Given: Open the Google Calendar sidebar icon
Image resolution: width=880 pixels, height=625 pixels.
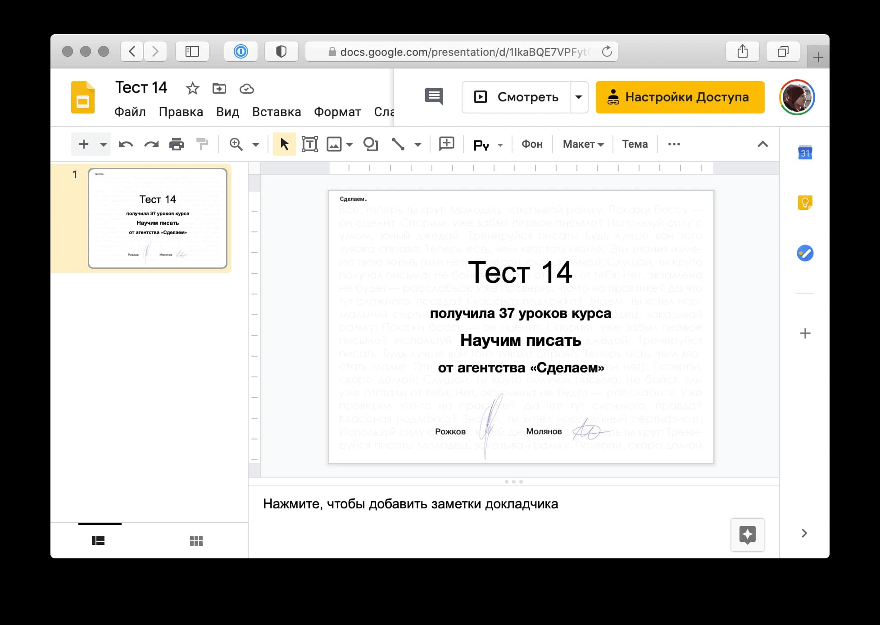Looking at the screenshot, I should [805, 153].
